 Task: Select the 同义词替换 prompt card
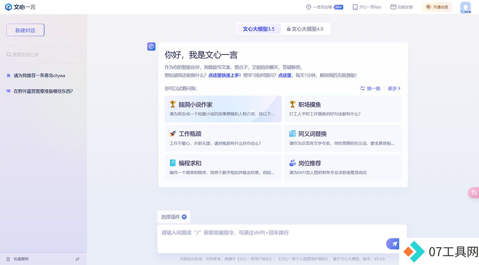coord(343,138)
